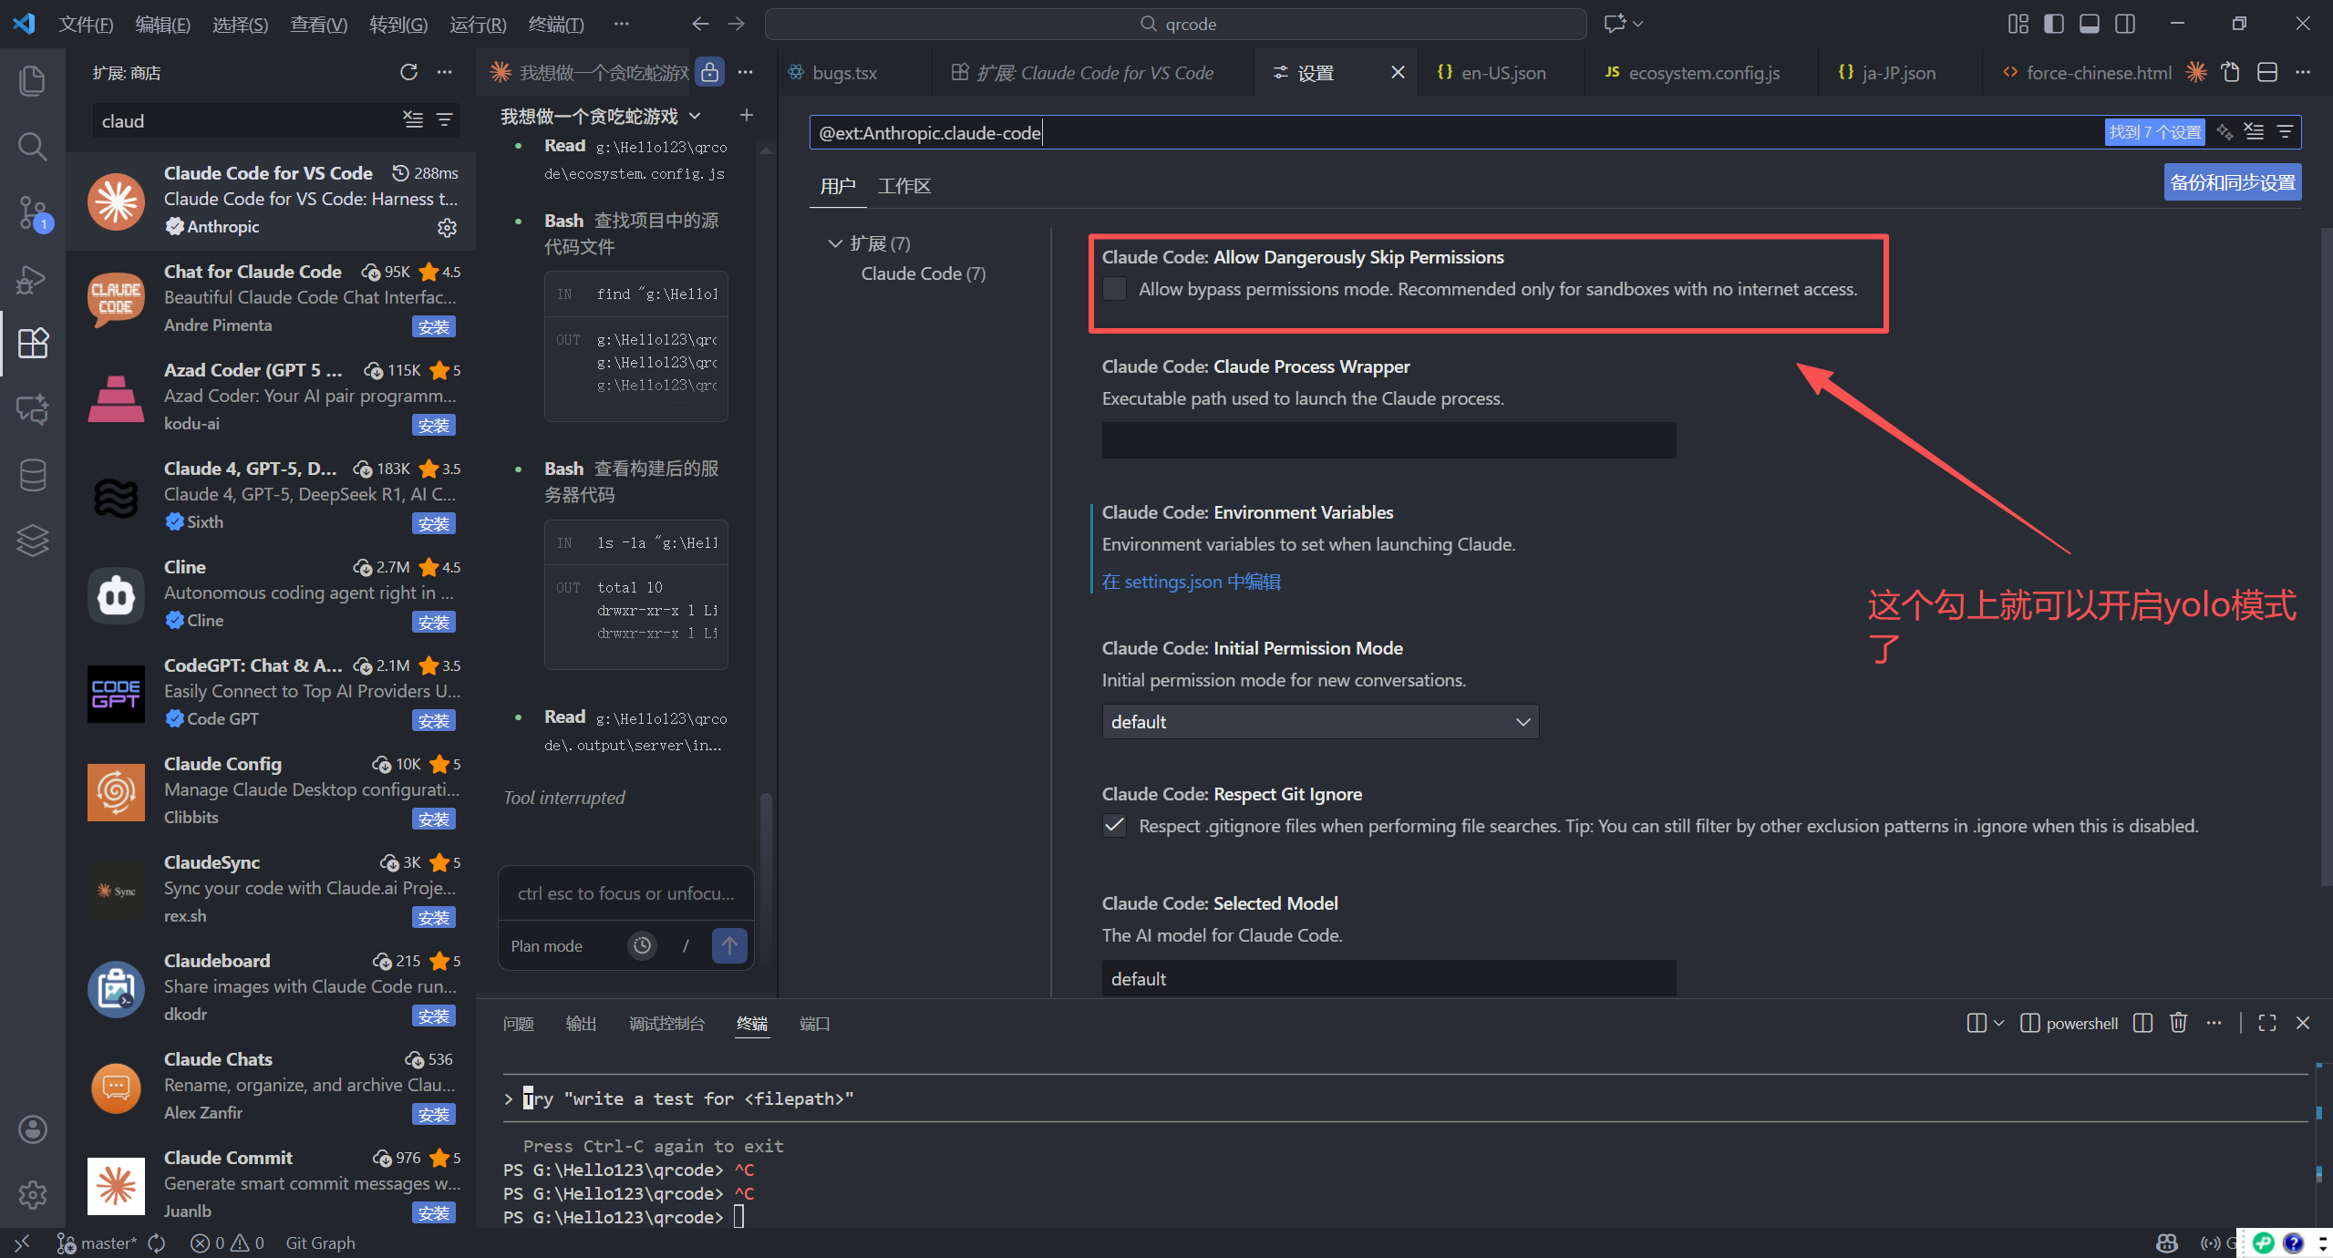Collapse the 扩展 (7) settings tree

[834, 243]
